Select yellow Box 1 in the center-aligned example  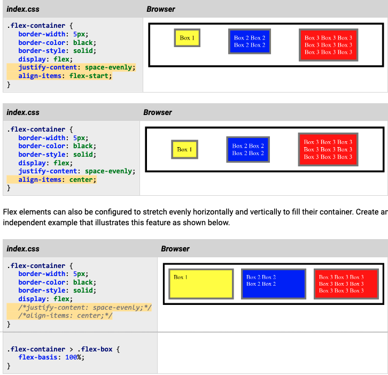[185, 149]
